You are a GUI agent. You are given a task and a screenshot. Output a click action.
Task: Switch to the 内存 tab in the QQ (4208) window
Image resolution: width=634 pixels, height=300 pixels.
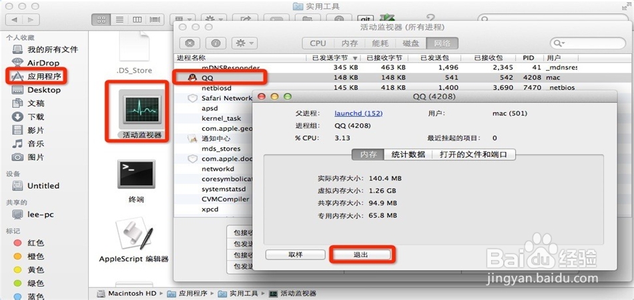click(368, 155)
